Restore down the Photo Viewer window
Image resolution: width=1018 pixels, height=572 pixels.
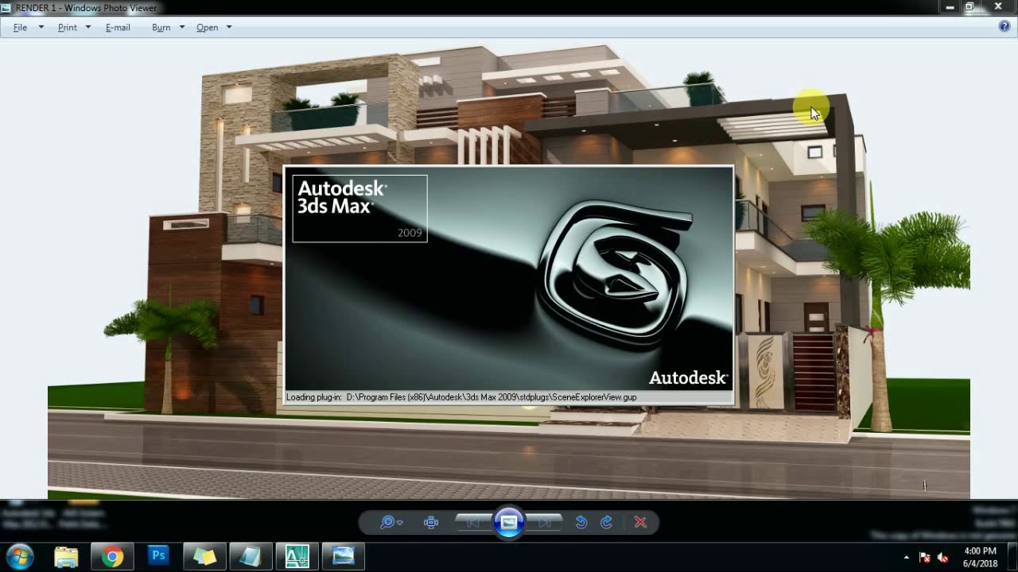969,7
